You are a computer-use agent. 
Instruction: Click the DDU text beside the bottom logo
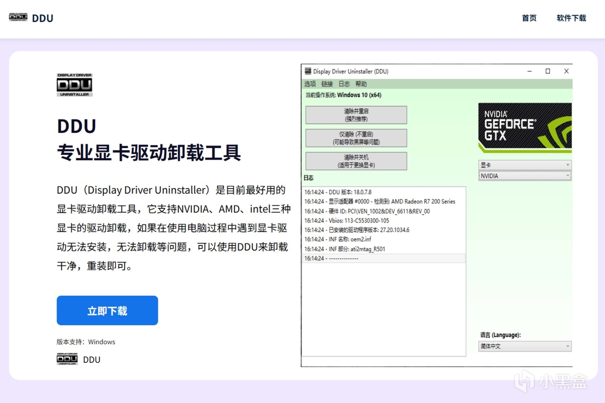click(x=92, y=360)
